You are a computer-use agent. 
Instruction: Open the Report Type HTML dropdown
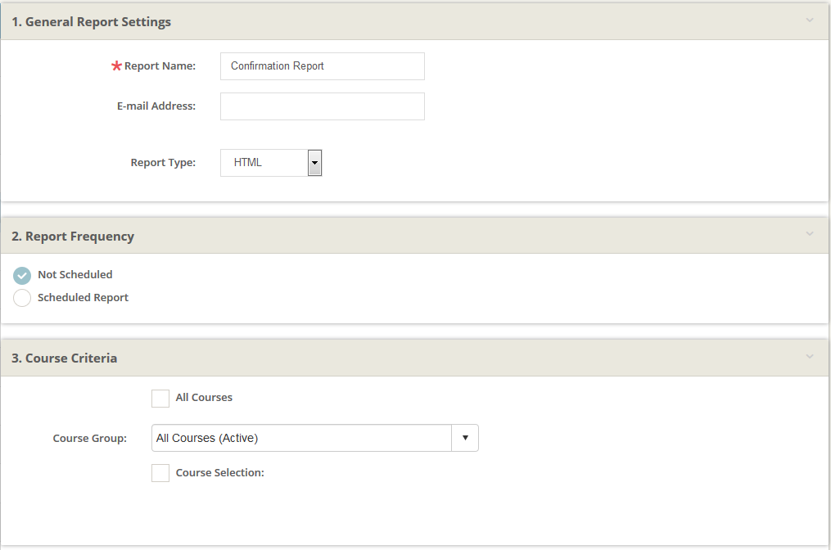271,163
